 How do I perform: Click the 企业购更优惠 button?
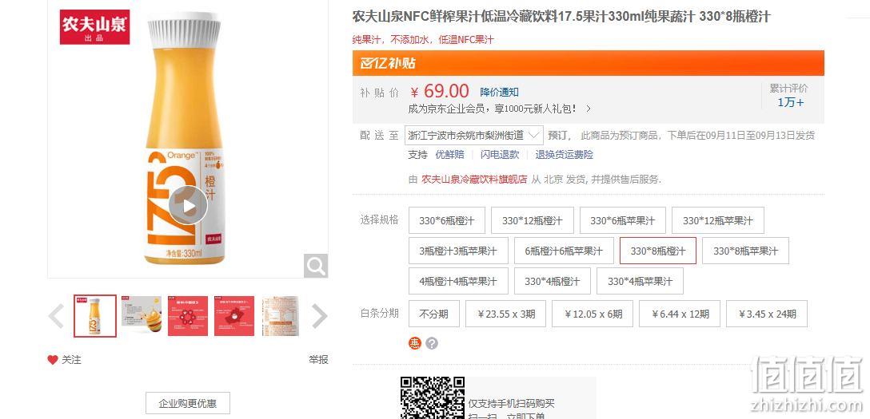pos(188,404)
